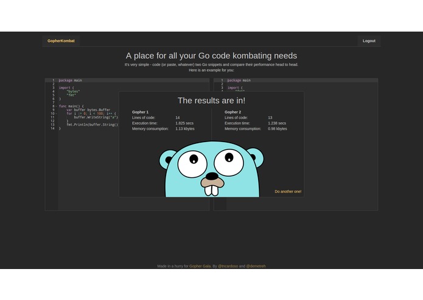Collapse the for loop fold arrow at line 10

pos(56,114)
